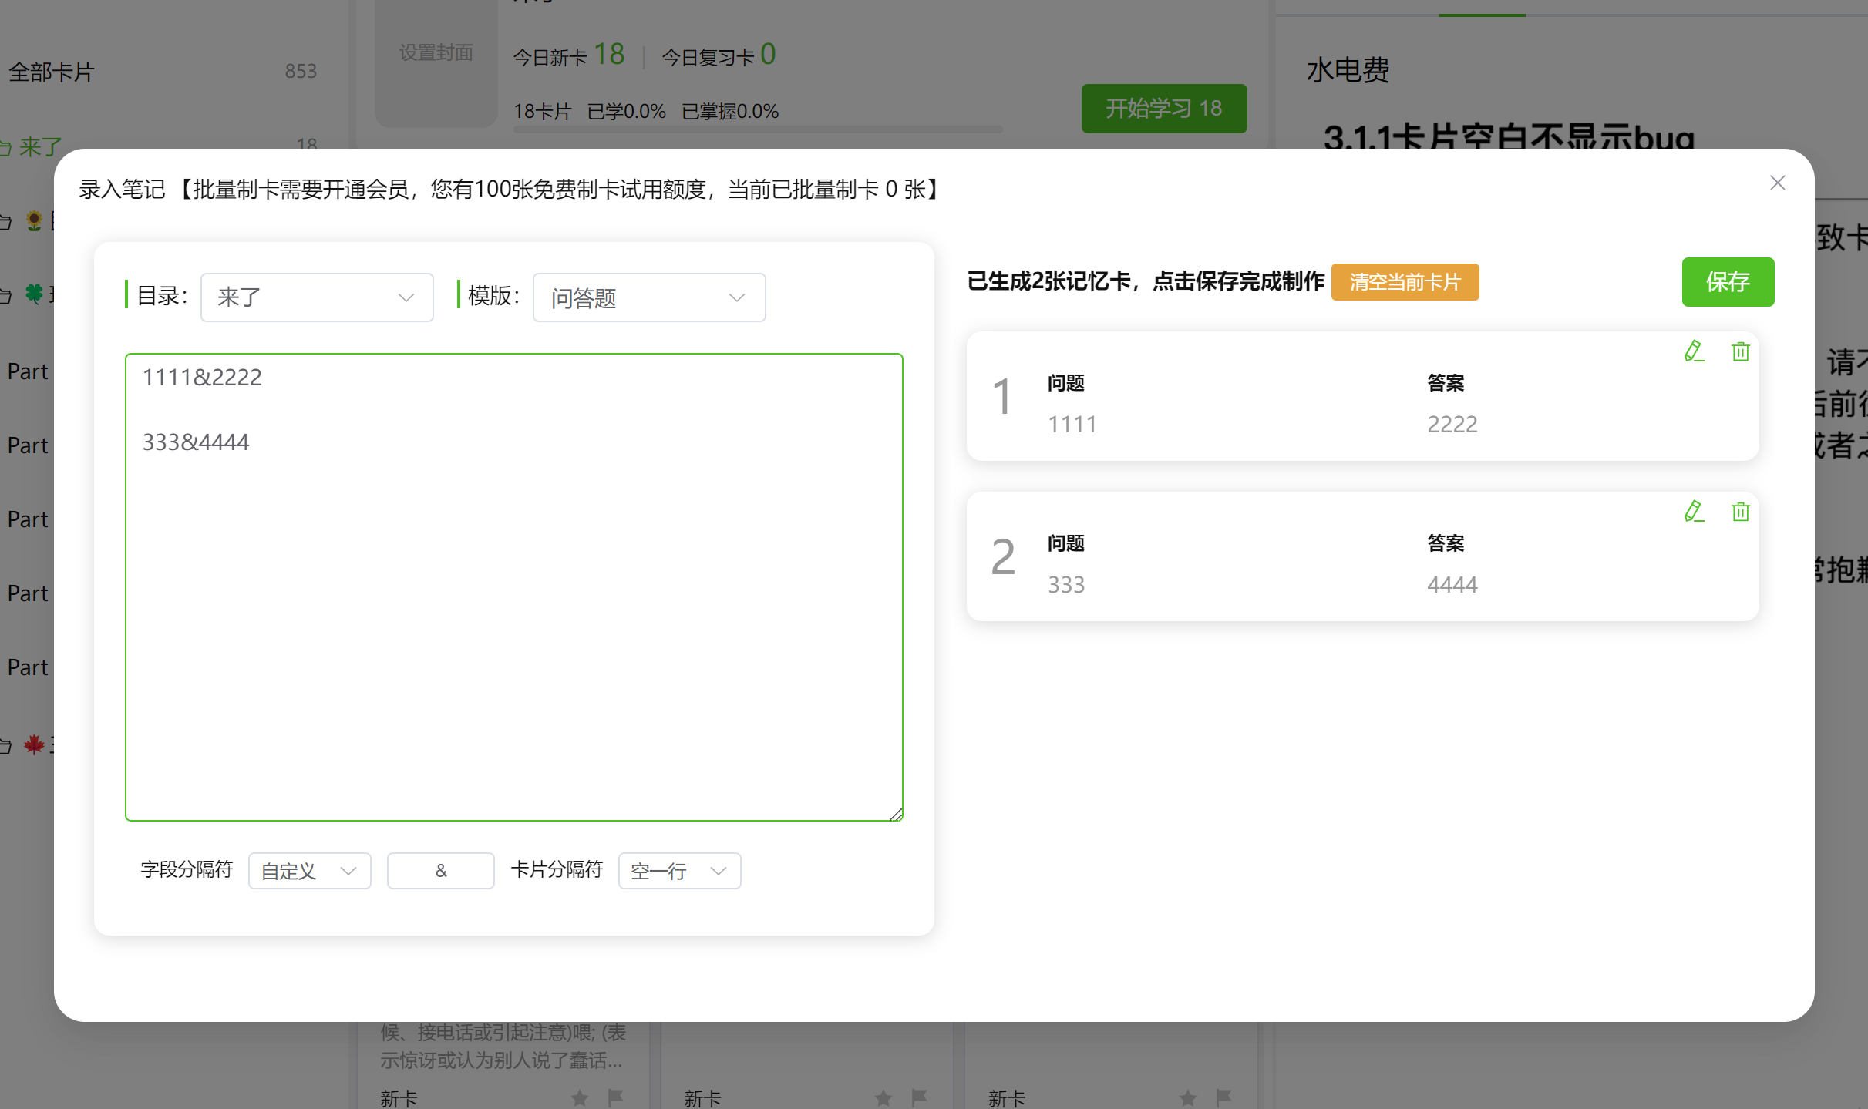Select 全部卡片 in the background sidebar

(x=52, y=72)
